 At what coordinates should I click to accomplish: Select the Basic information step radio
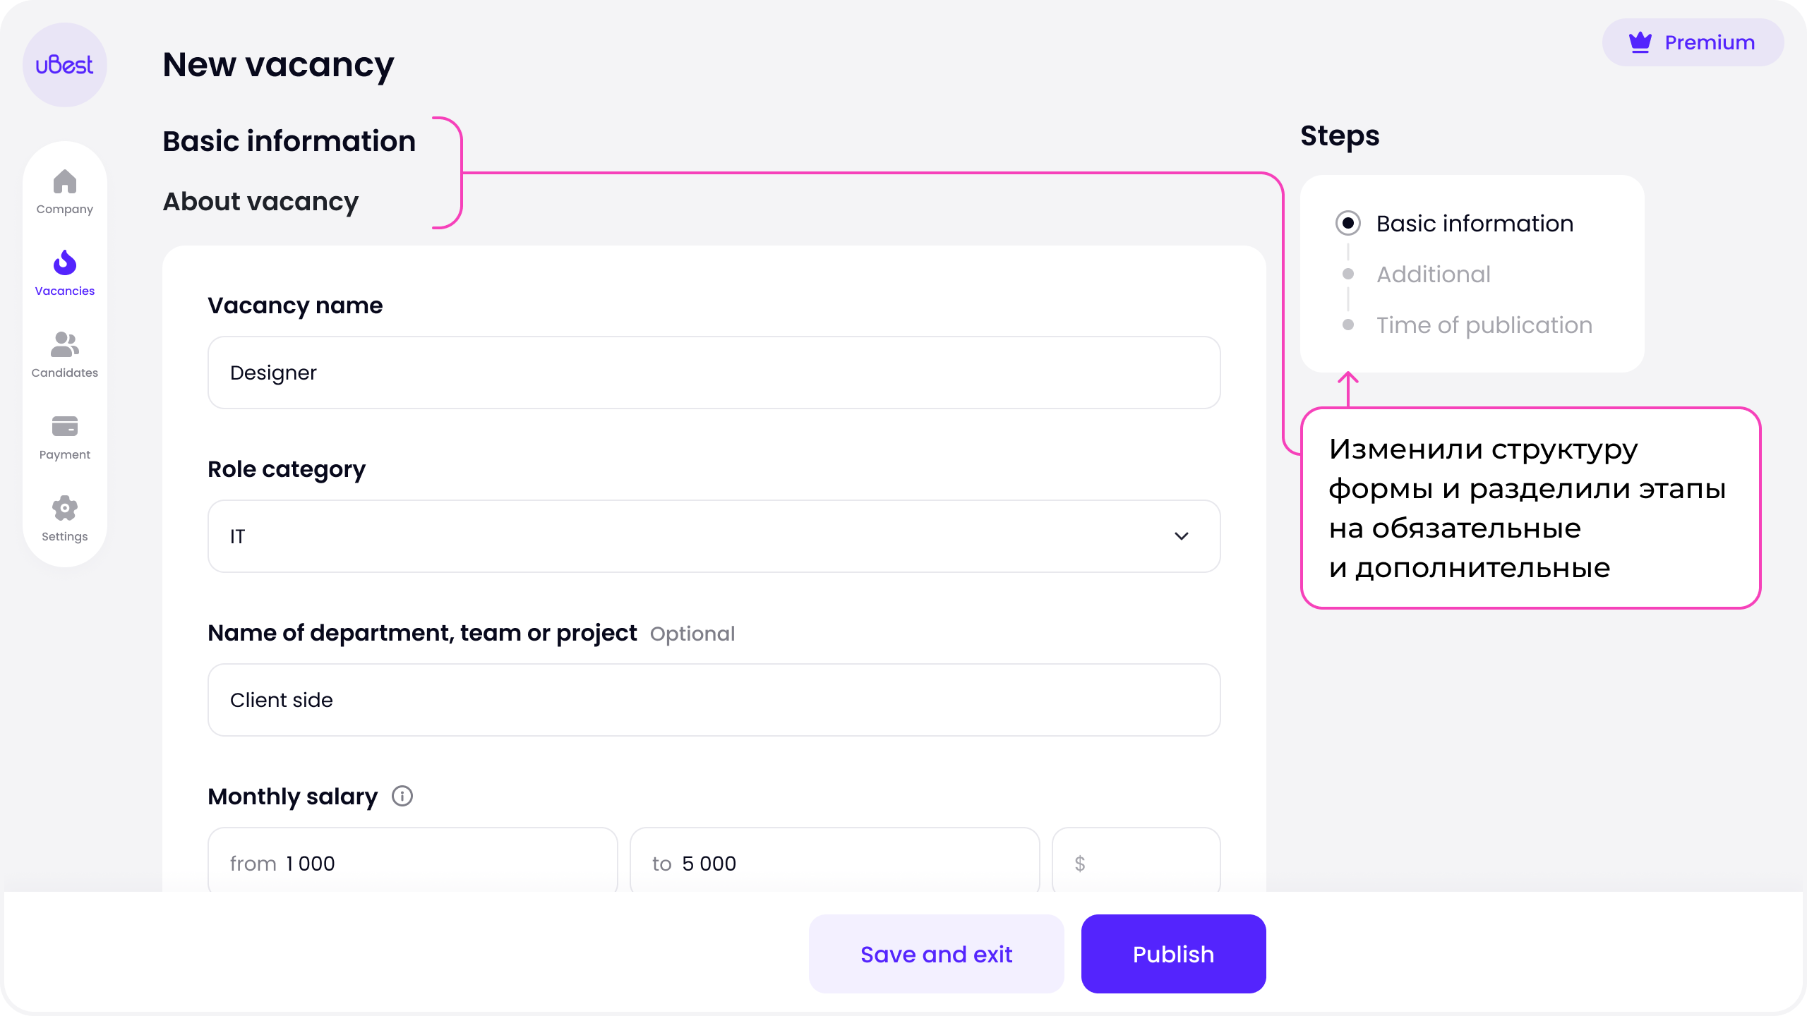click(x=1347, y=223)
